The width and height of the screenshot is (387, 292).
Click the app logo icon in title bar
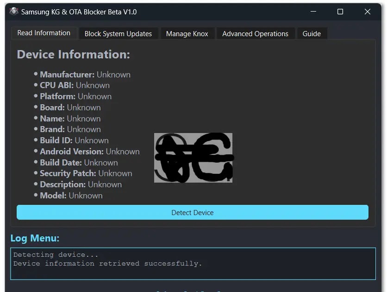(x=14, y=12)
